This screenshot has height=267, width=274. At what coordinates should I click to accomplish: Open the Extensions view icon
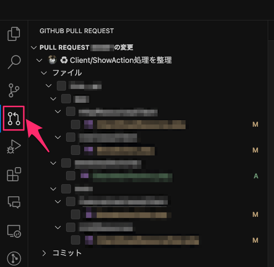point(14,174)
